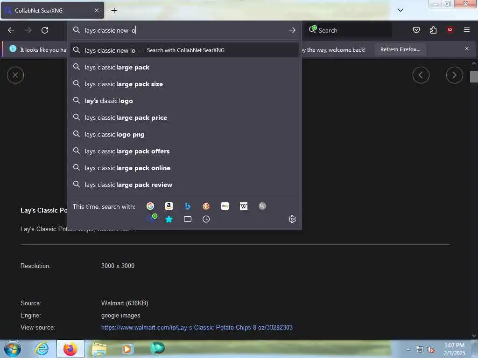
Task: Click the '3000 x 3000' resolution value
Action: point(118,266)
